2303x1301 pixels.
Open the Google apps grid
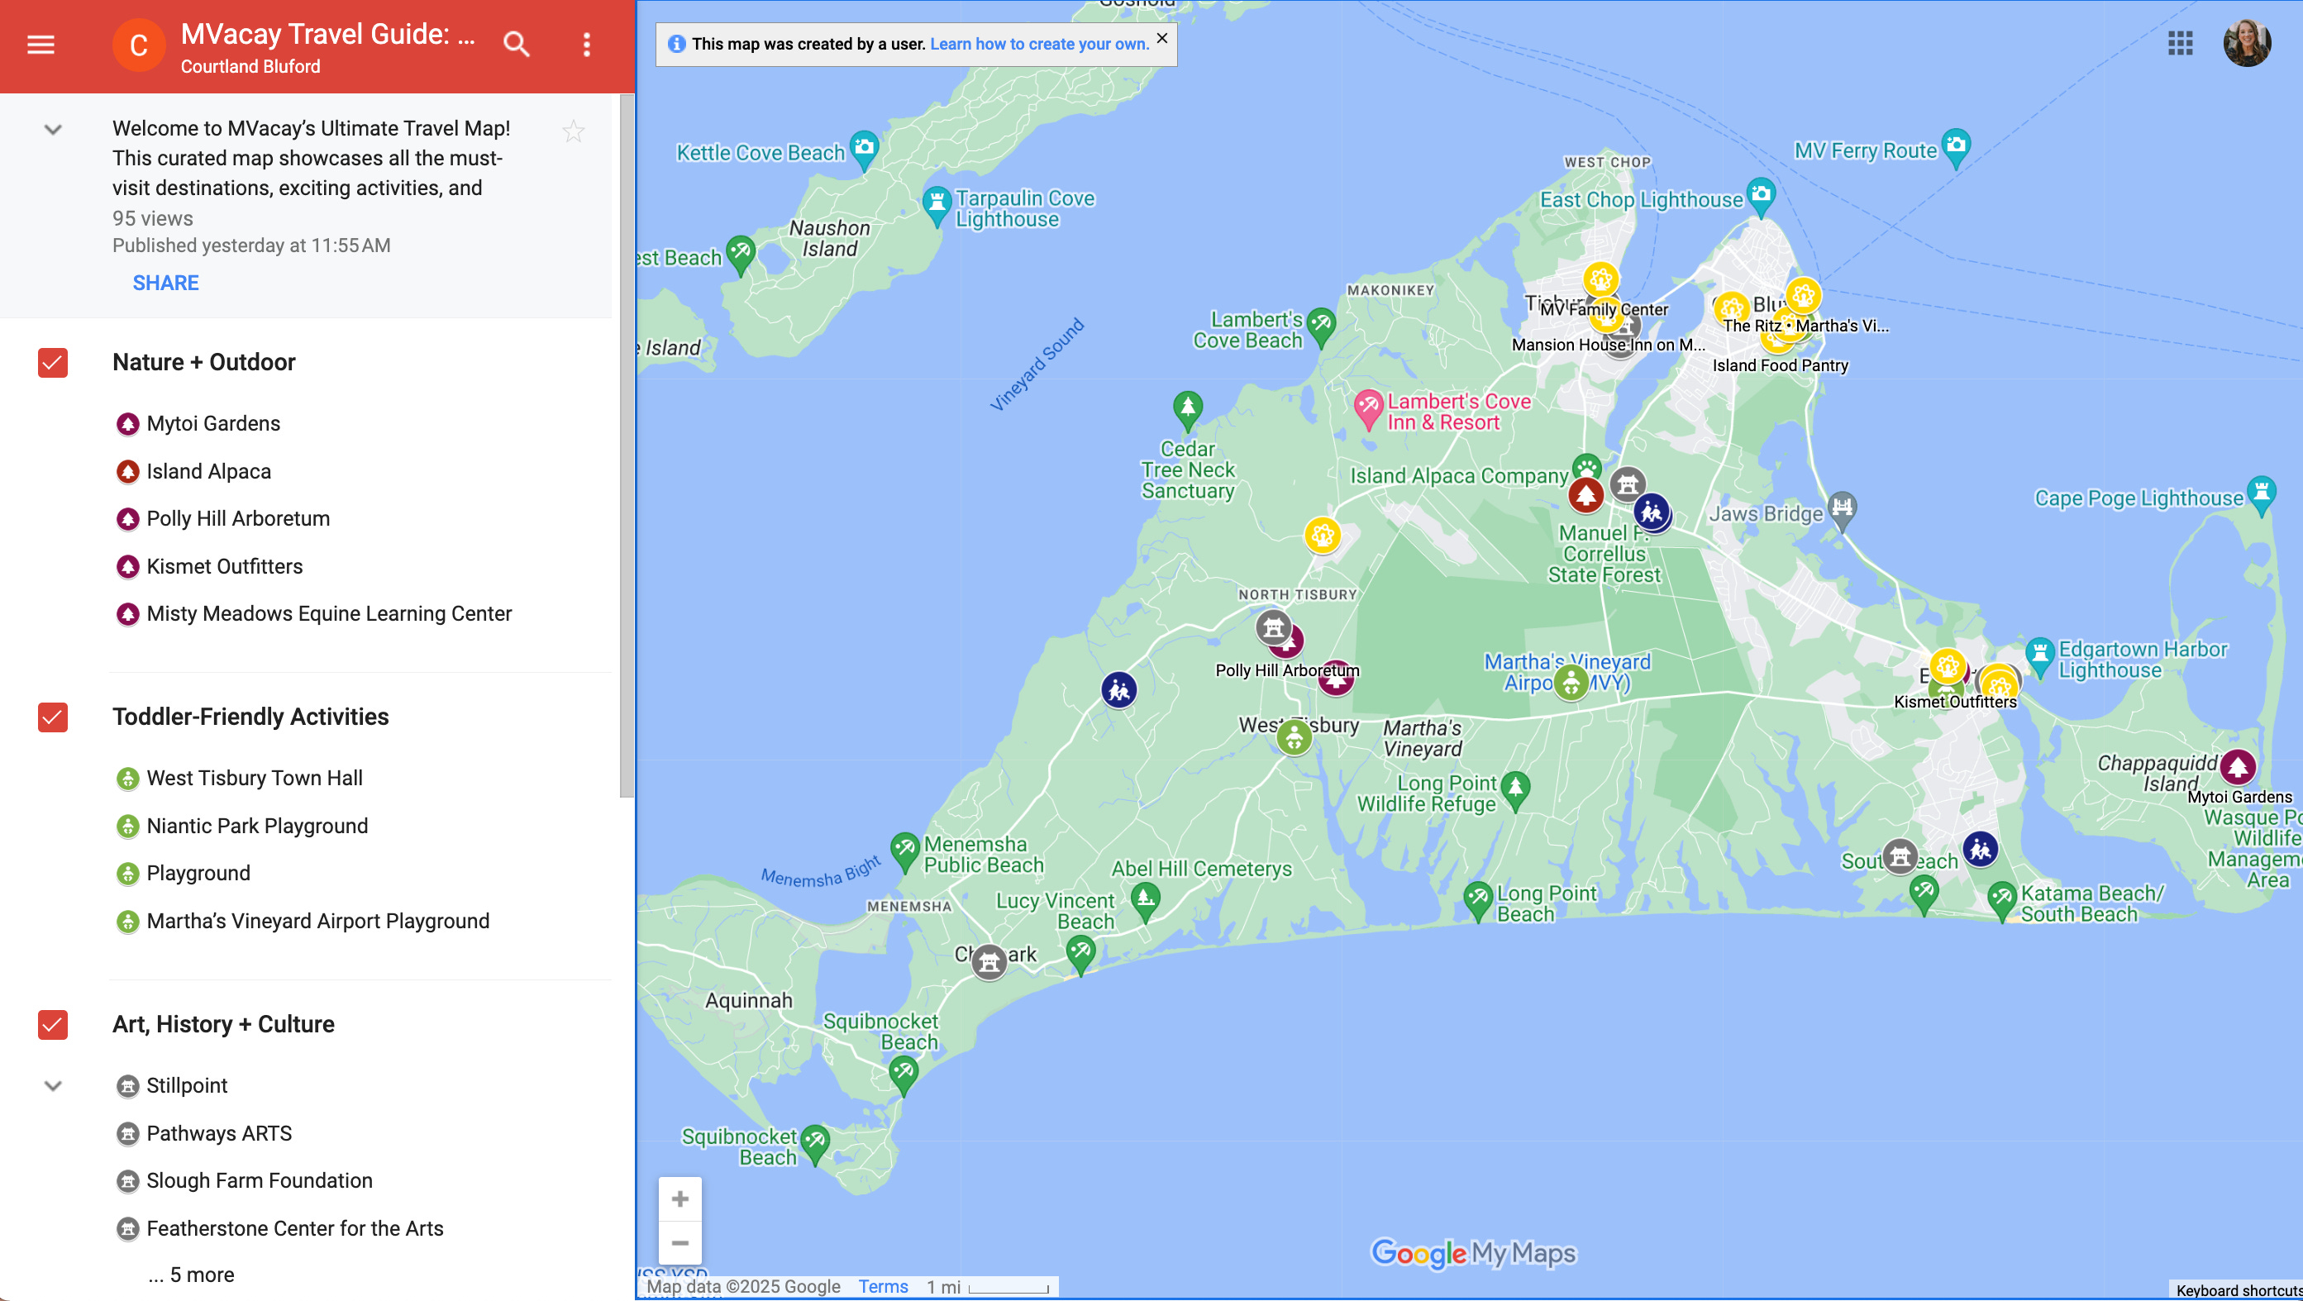click(2180, 43)
